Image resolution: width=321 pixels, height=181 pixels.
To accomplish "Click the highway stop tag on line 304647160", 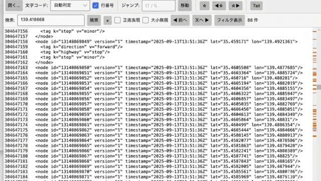I will pos(75,52).
